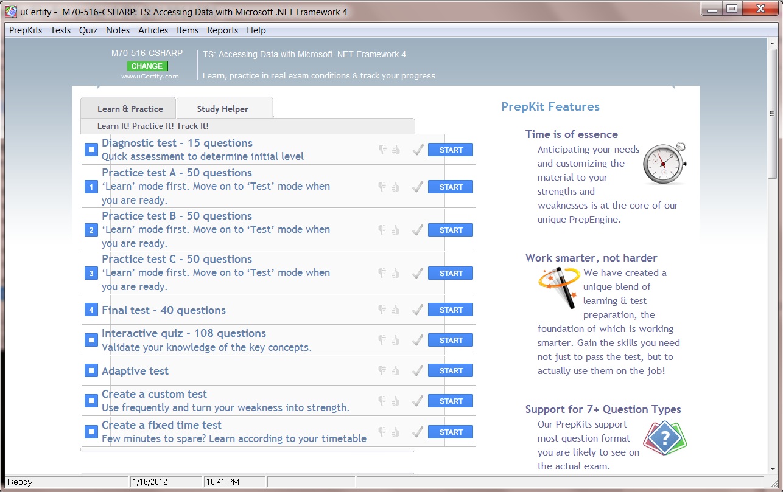Click the uCertify app icon in title bar
The image size is (783, 492).
(x=11, y=11)
